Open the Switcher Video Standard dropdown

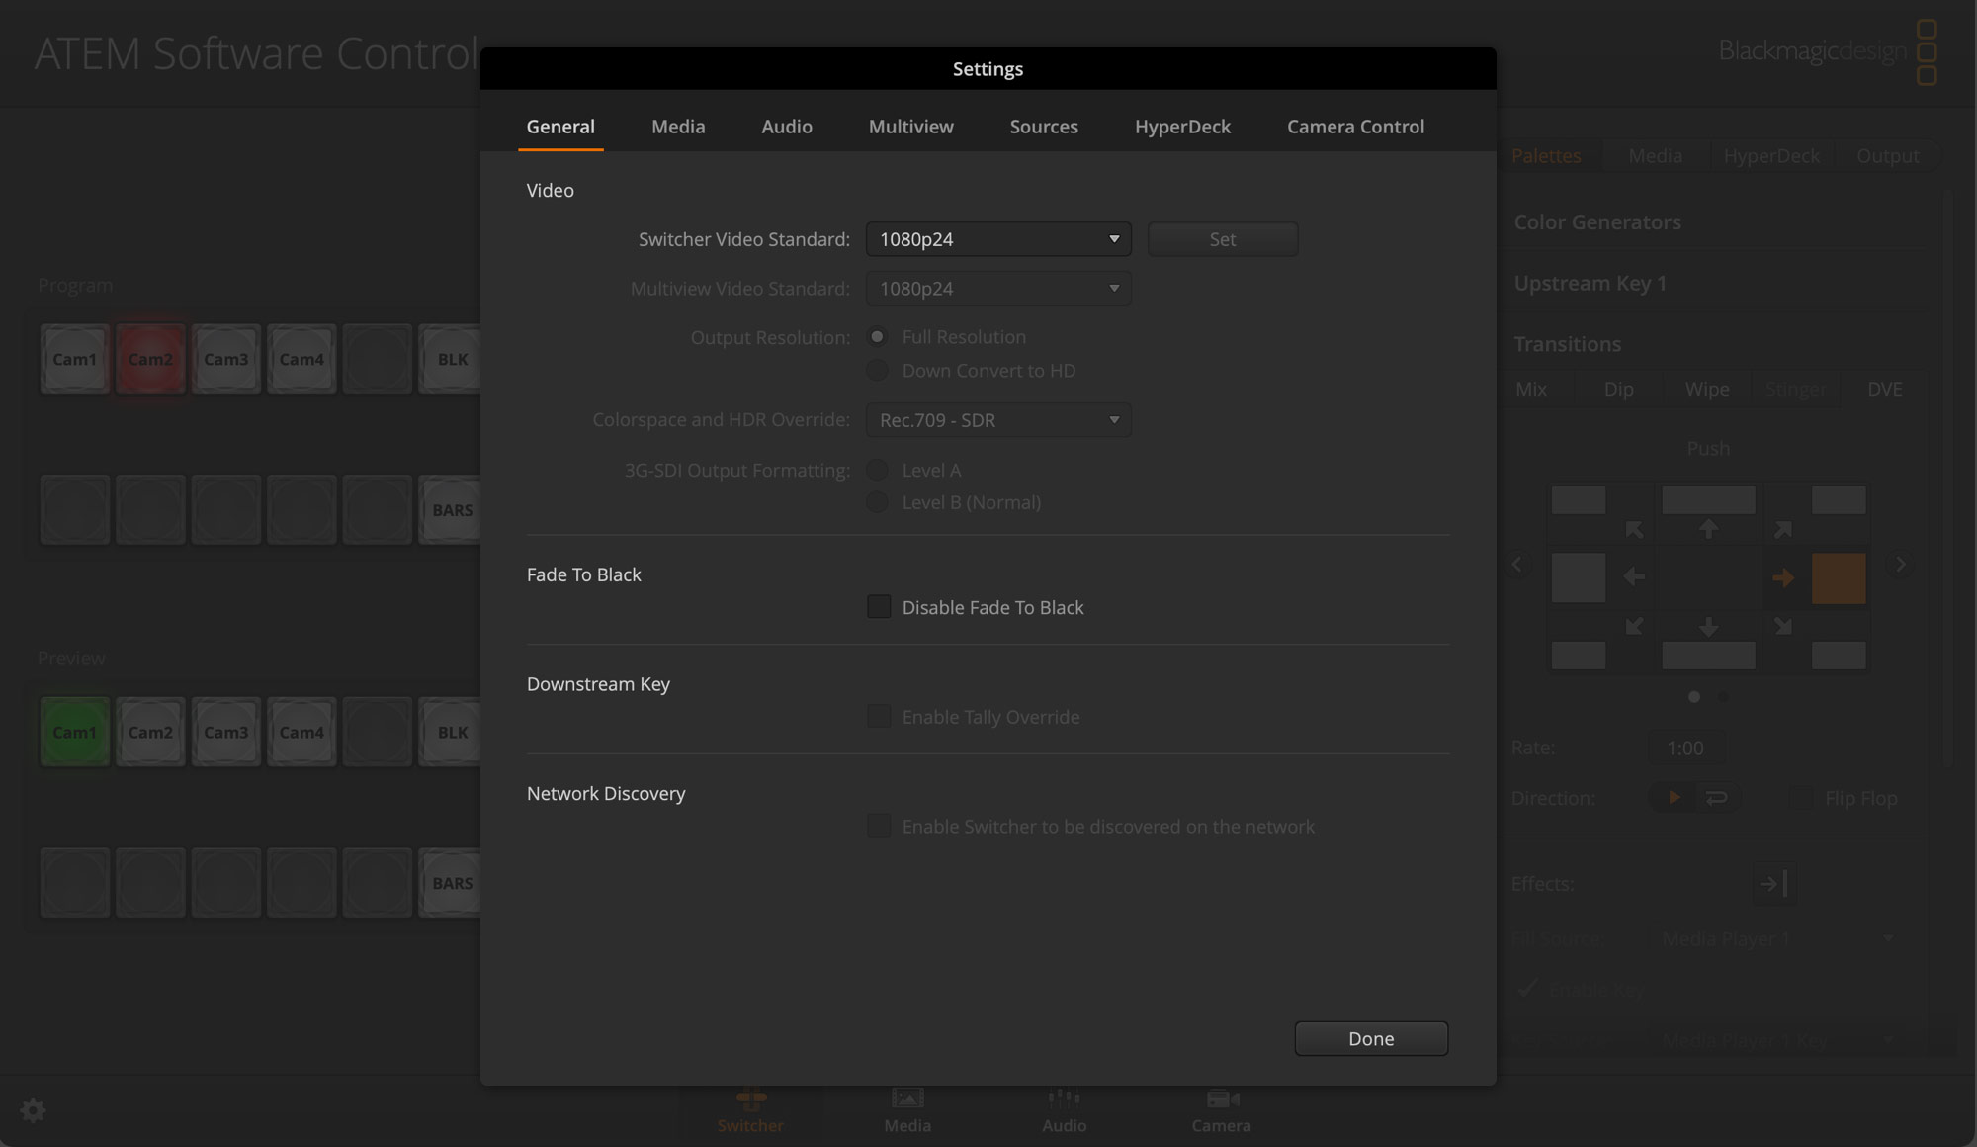click(x=996, y=238)
